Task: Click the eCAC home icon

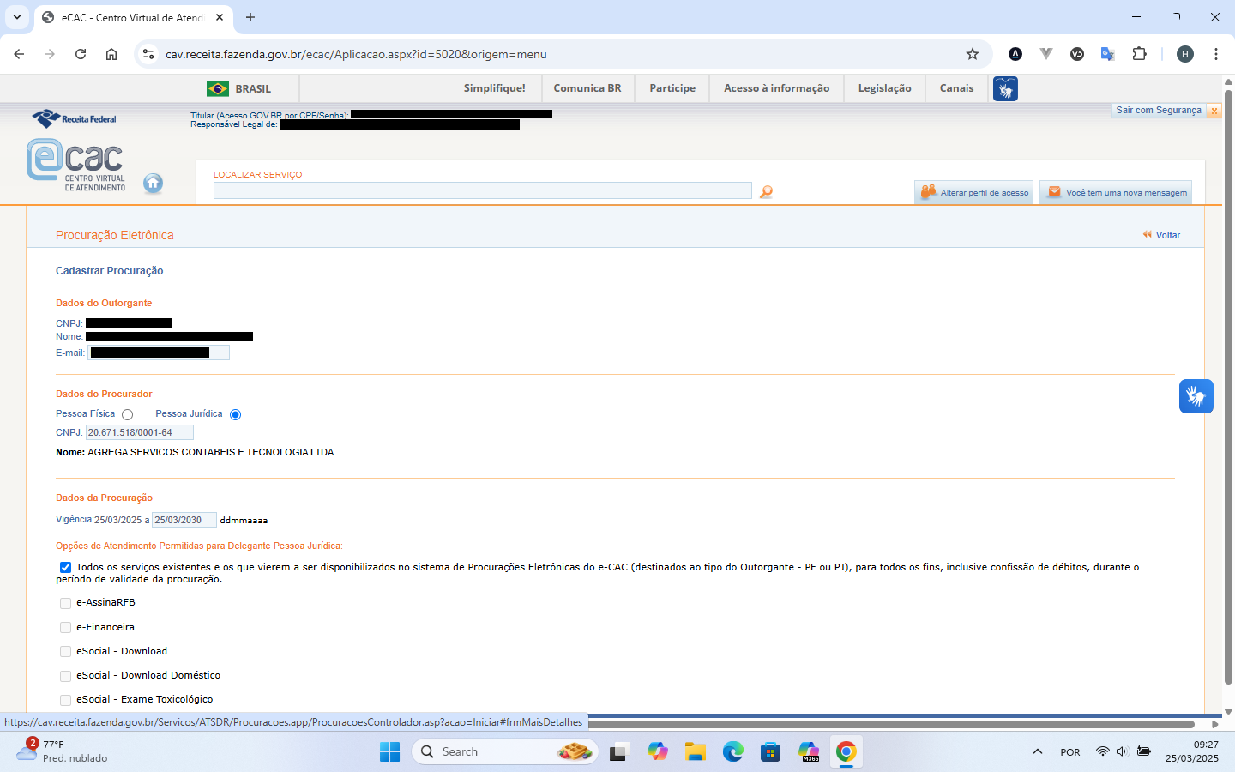Action: click(153, 183)
